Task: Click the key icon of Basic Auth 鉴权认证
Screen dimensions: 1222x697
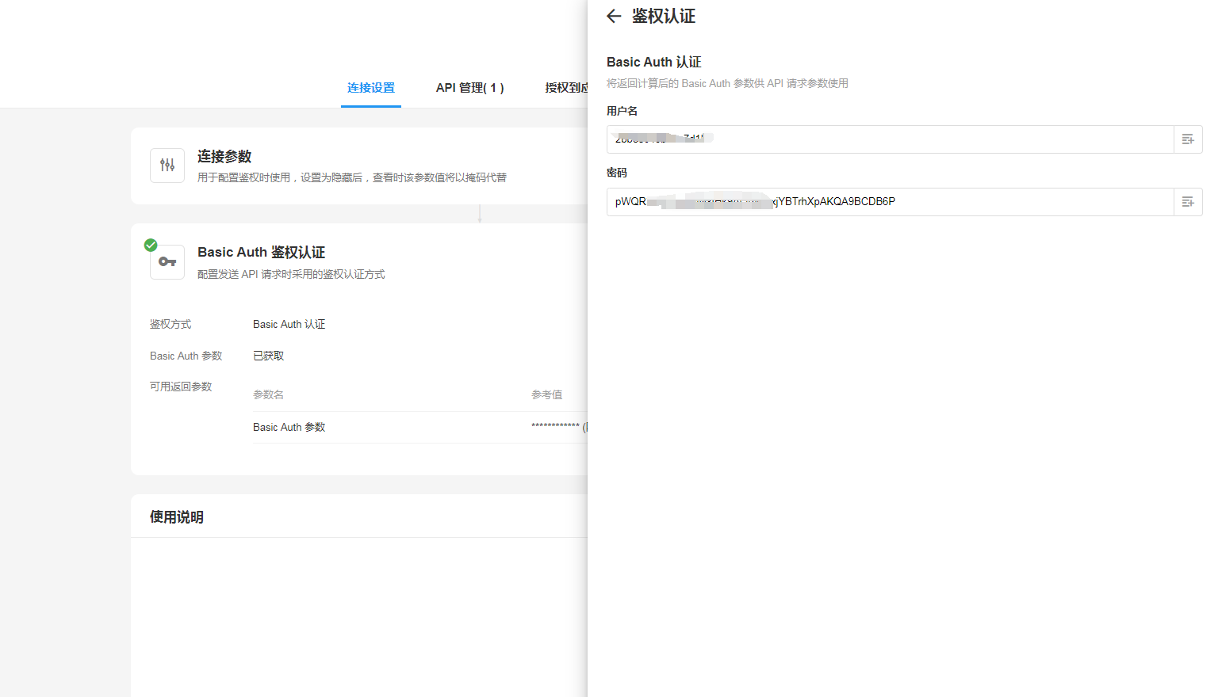Action: [x=167, y=262]
